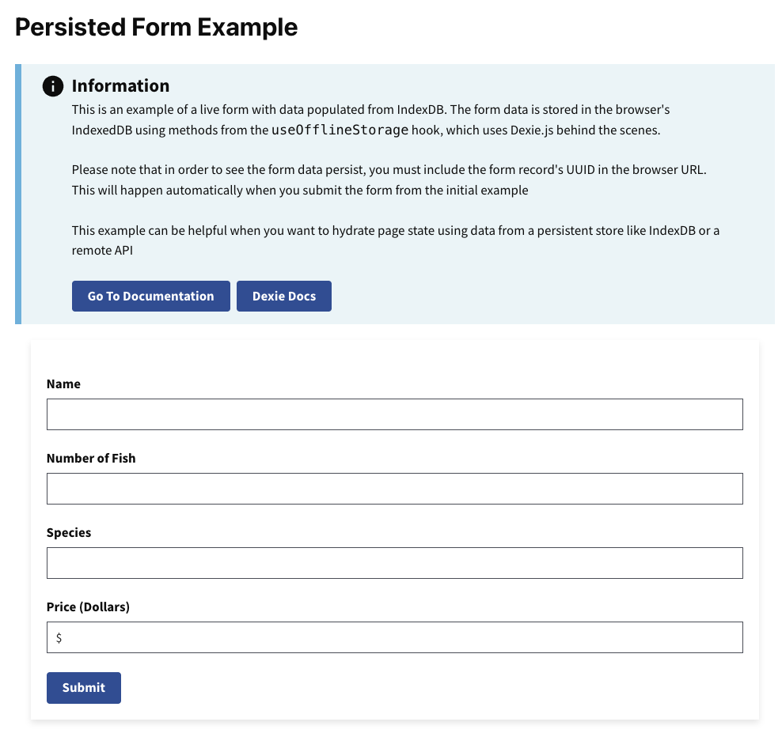Click the dollar sign inside the price field
The height and width of the screenshot is (737, 782).
coord(59,637)
